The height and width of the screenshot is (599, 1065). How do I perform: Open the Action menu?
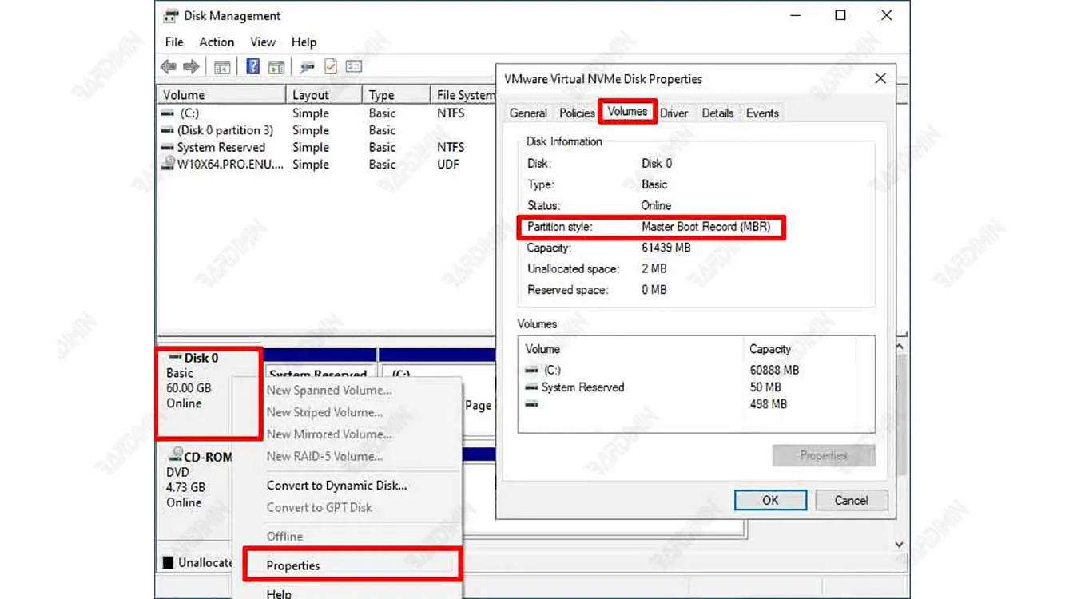217,42
